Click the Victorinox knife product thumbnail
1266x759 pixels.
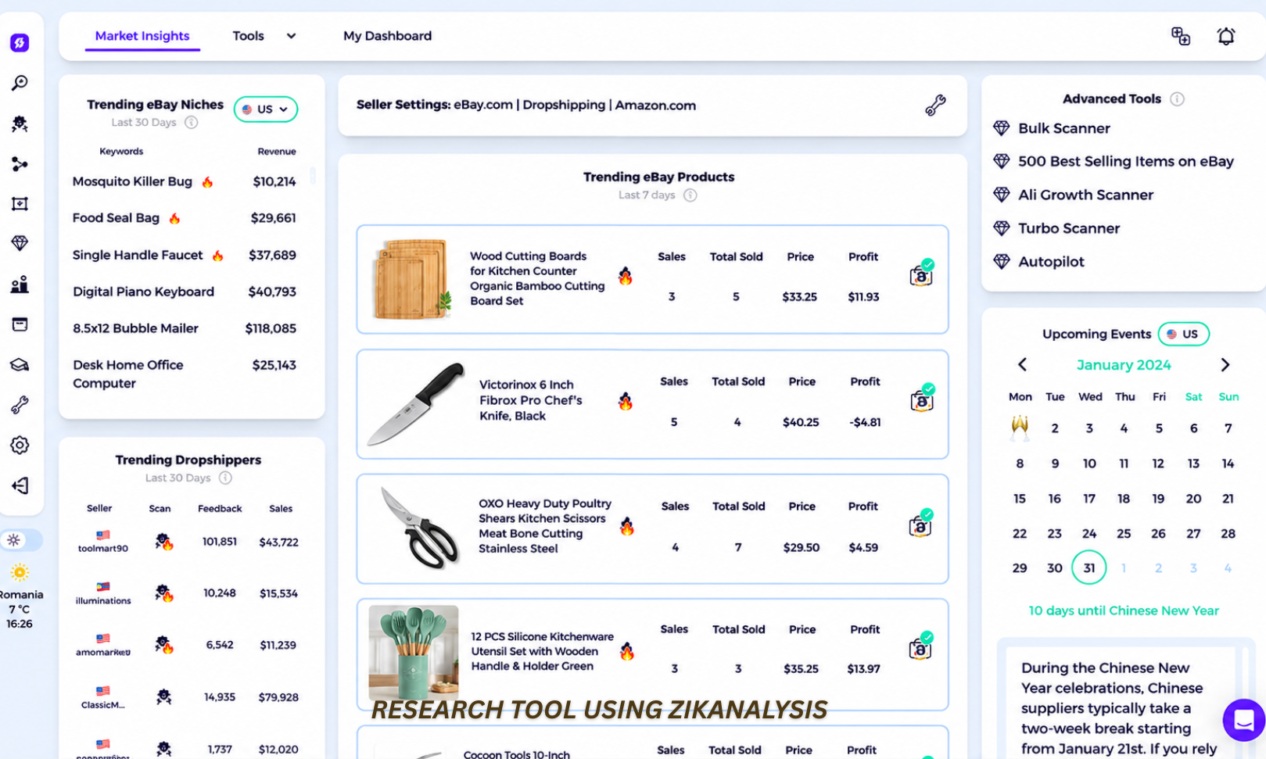[x=416, y=404]
